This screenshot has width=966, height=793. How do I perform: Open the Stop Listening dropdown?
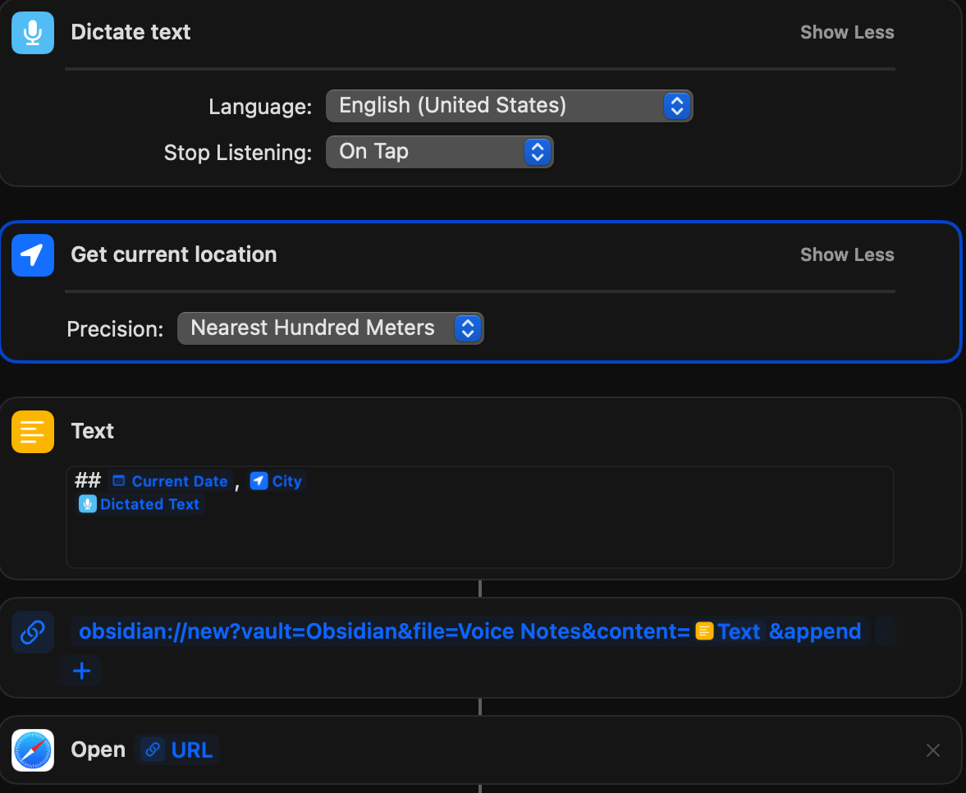[x=439, y=152]
